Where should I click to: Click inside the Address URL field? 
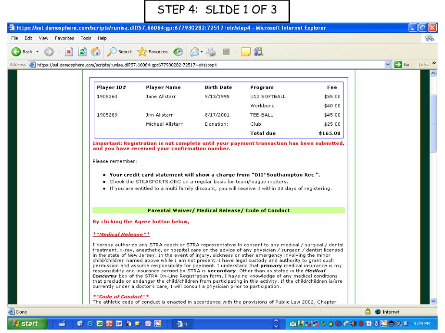click(210, 65)
